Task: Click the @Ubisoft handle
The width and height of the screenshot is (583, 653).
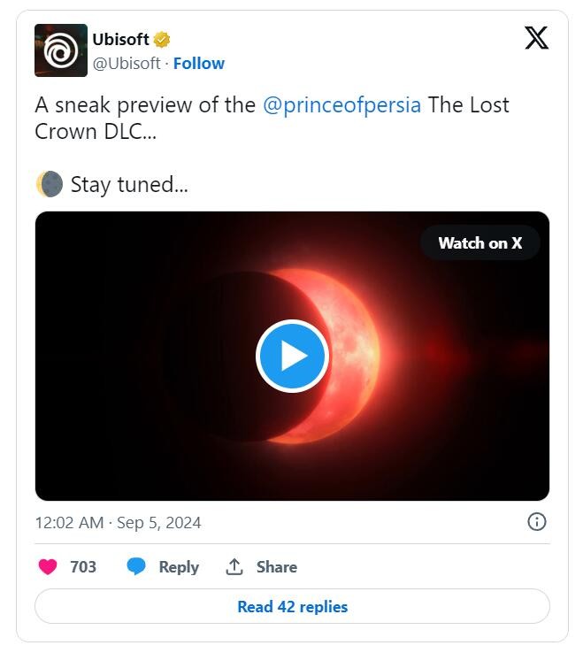Action: point(127,64)
